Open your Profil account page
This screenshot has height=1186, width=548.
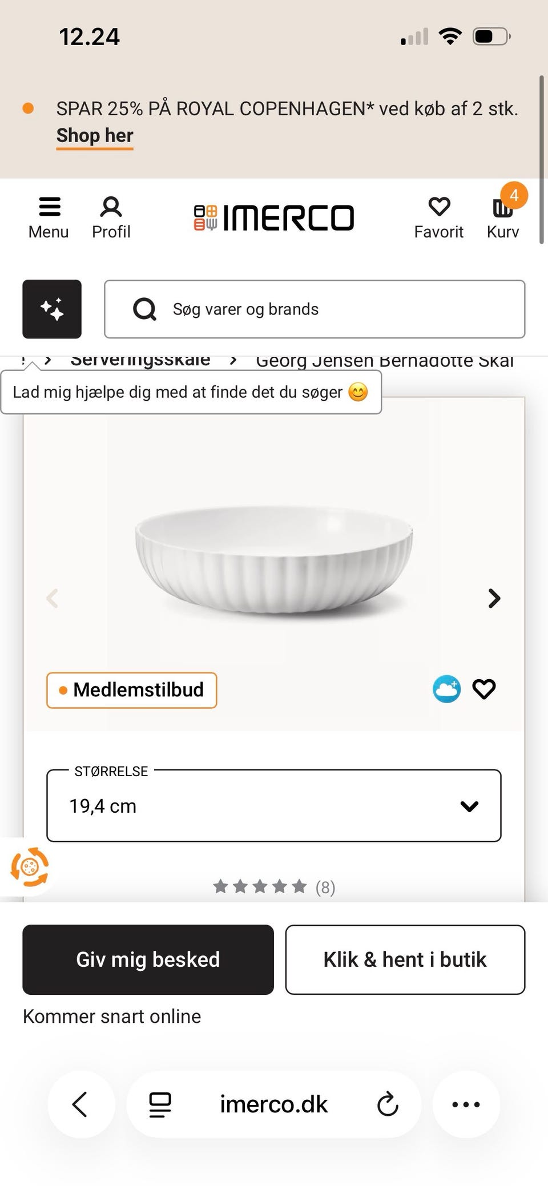coord(111,216)
